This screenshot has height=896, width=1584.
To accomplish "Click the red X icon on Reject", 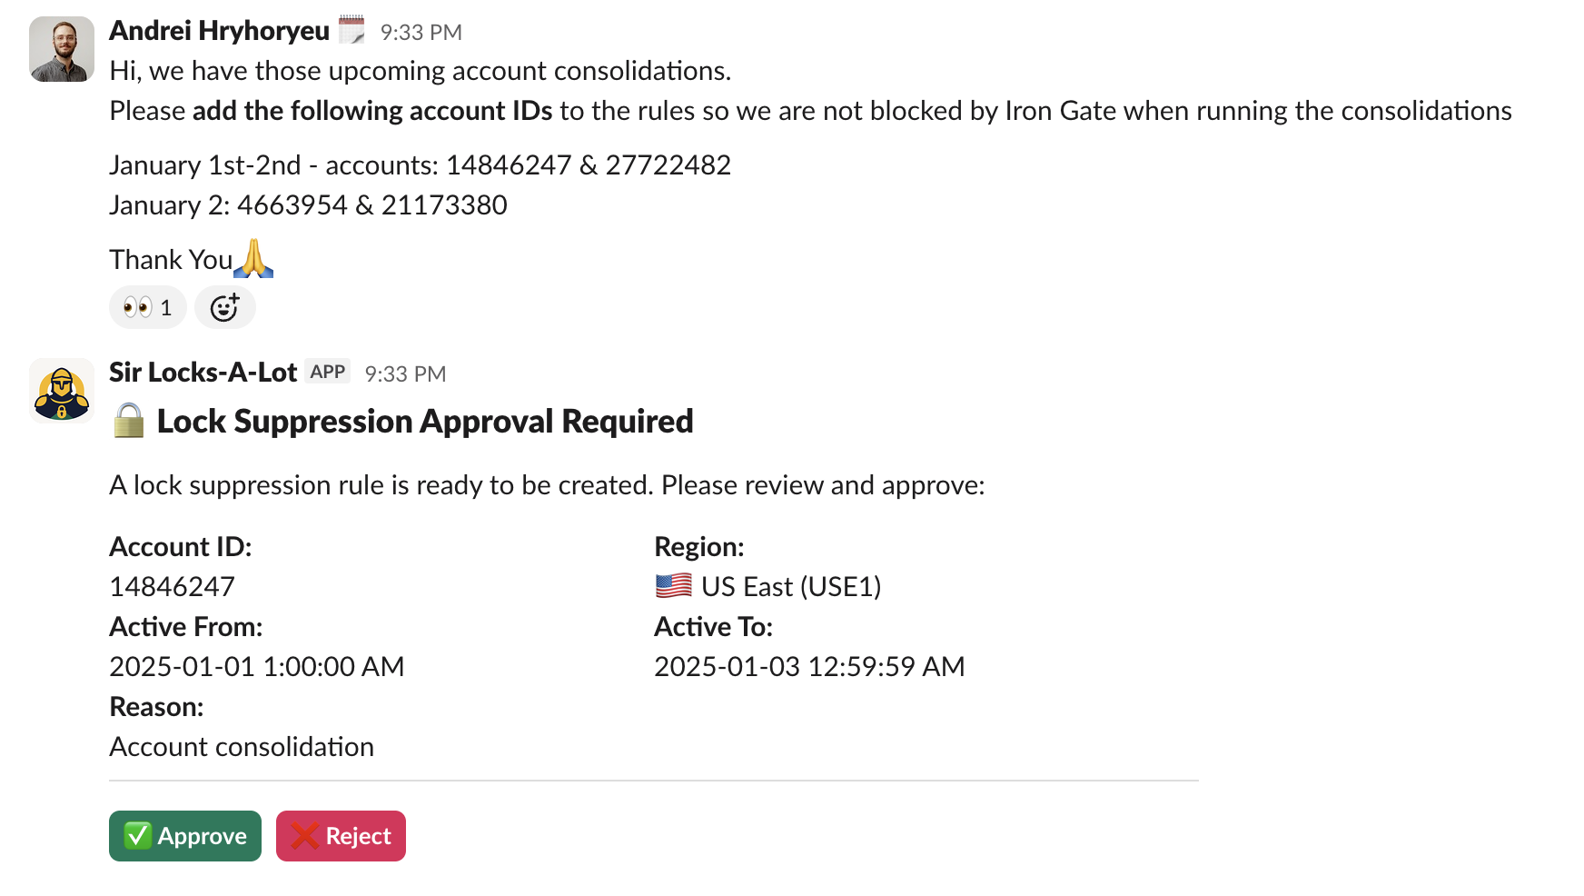I will [x=302, y=835].
